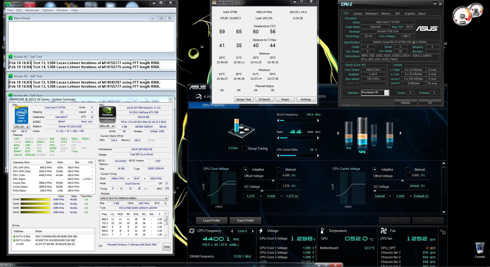This screenshot has width=490, height=267.
Task: Click Load Profile in AI Suite
Action: (x=211, y=220)
